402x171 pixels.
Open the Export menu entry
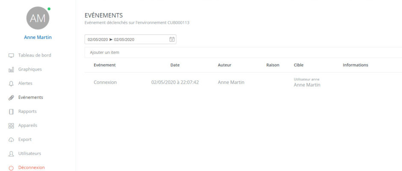click(x=25, y=139)
